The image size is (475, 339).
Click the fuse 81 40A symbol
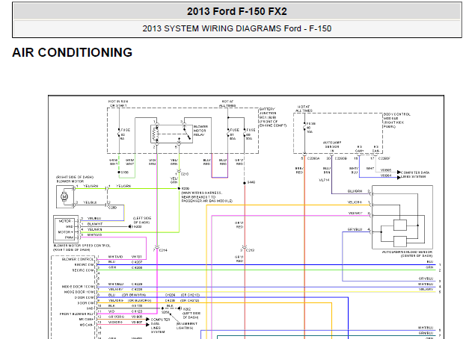click(x=228, y=134)
